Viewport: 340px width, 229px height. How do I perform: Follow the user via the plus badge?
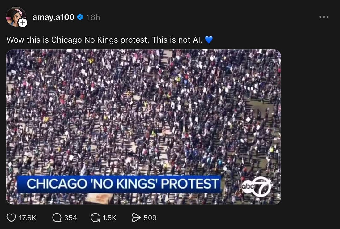pos(23,23)
